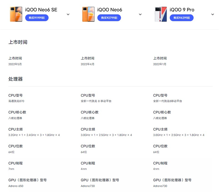Click the 2022年5月 release date
The height and width of the screenshot is (193, 219).
click(x=15, y=64)
